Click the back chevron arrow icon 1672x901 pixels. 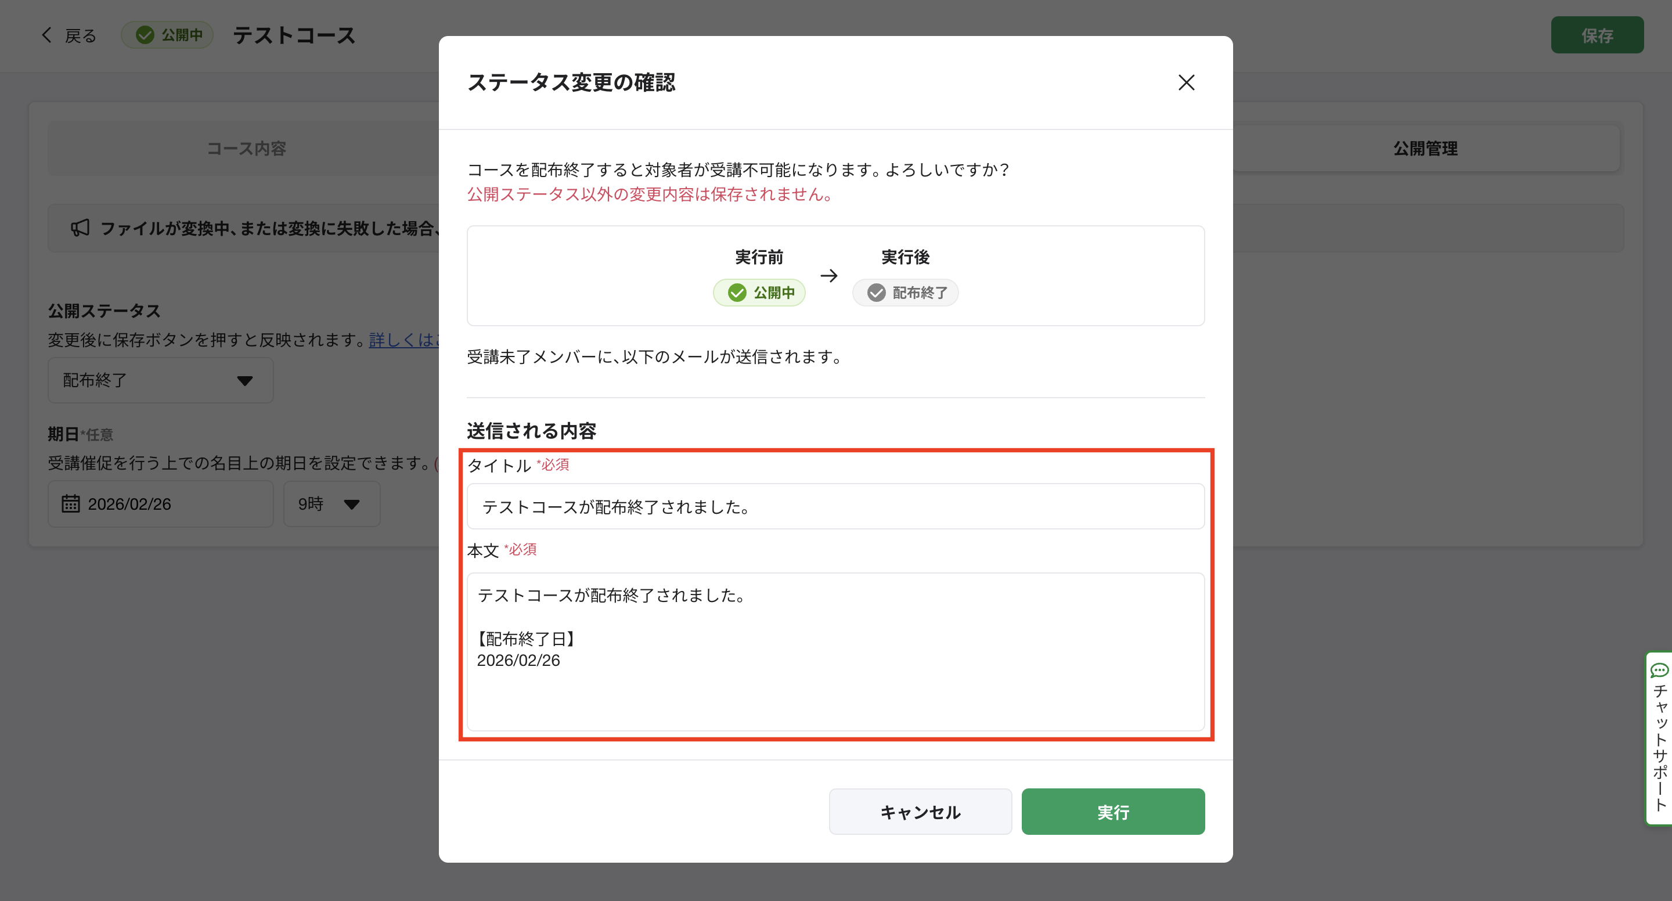coord(46,35)
